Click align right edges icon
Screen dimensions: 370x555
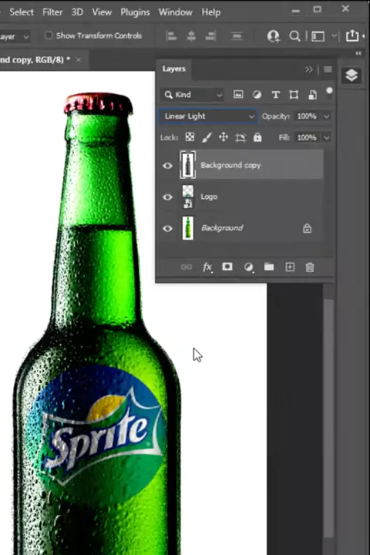(211, 35)
